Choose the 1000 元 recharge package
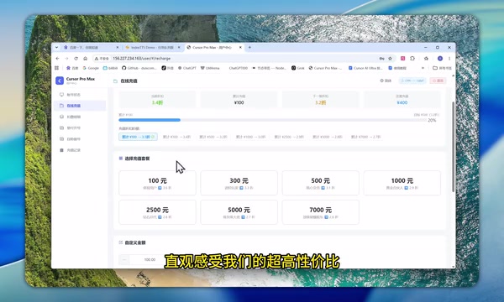The width and height of the screenshot is (504, 302). 402,183
